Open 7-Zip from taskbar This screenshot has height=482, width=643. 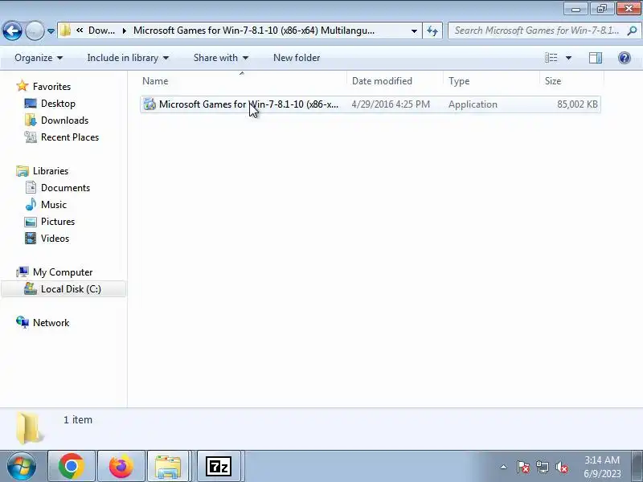click(x=218, y=466)
